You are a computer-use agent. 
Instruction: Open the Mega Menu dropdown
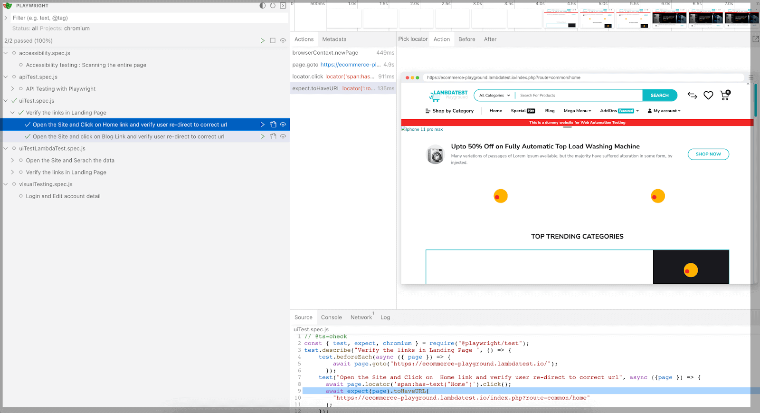pos(578,111)
